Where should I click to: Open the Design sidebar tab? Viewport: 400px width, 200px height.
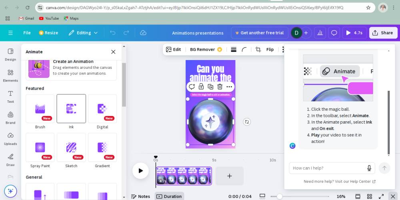click(10, 54)
